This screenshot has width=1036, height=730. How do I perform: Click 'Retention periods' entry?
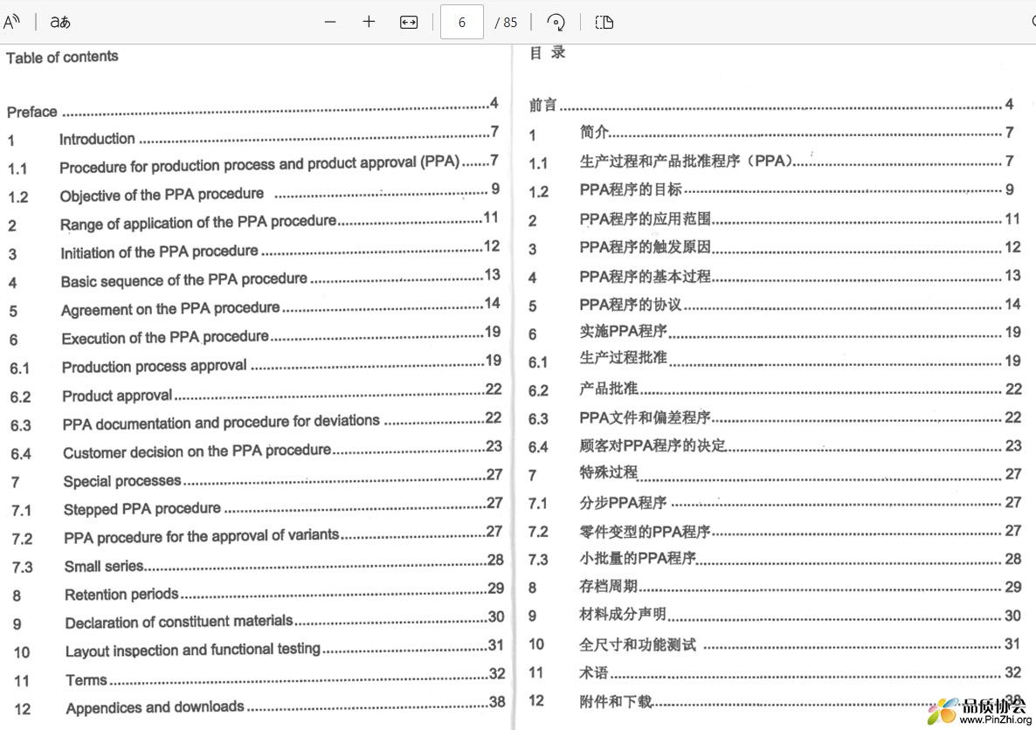121,595
